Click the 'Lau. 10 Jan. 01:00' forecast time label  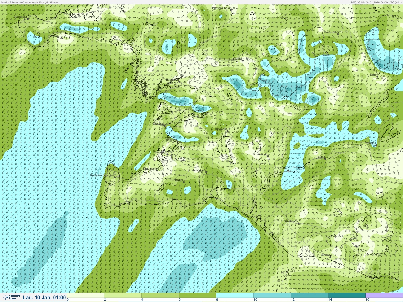44,297
